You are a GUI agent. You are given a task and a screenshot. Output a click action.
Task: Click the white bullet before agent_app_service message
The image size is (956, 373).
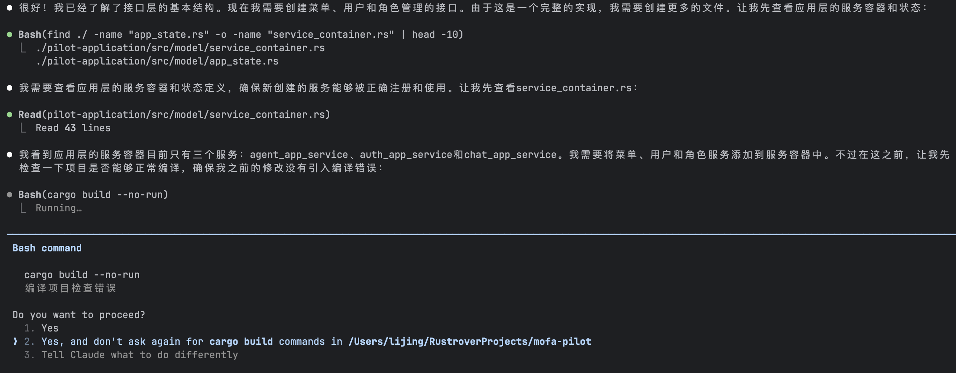(x=10, y=155)
